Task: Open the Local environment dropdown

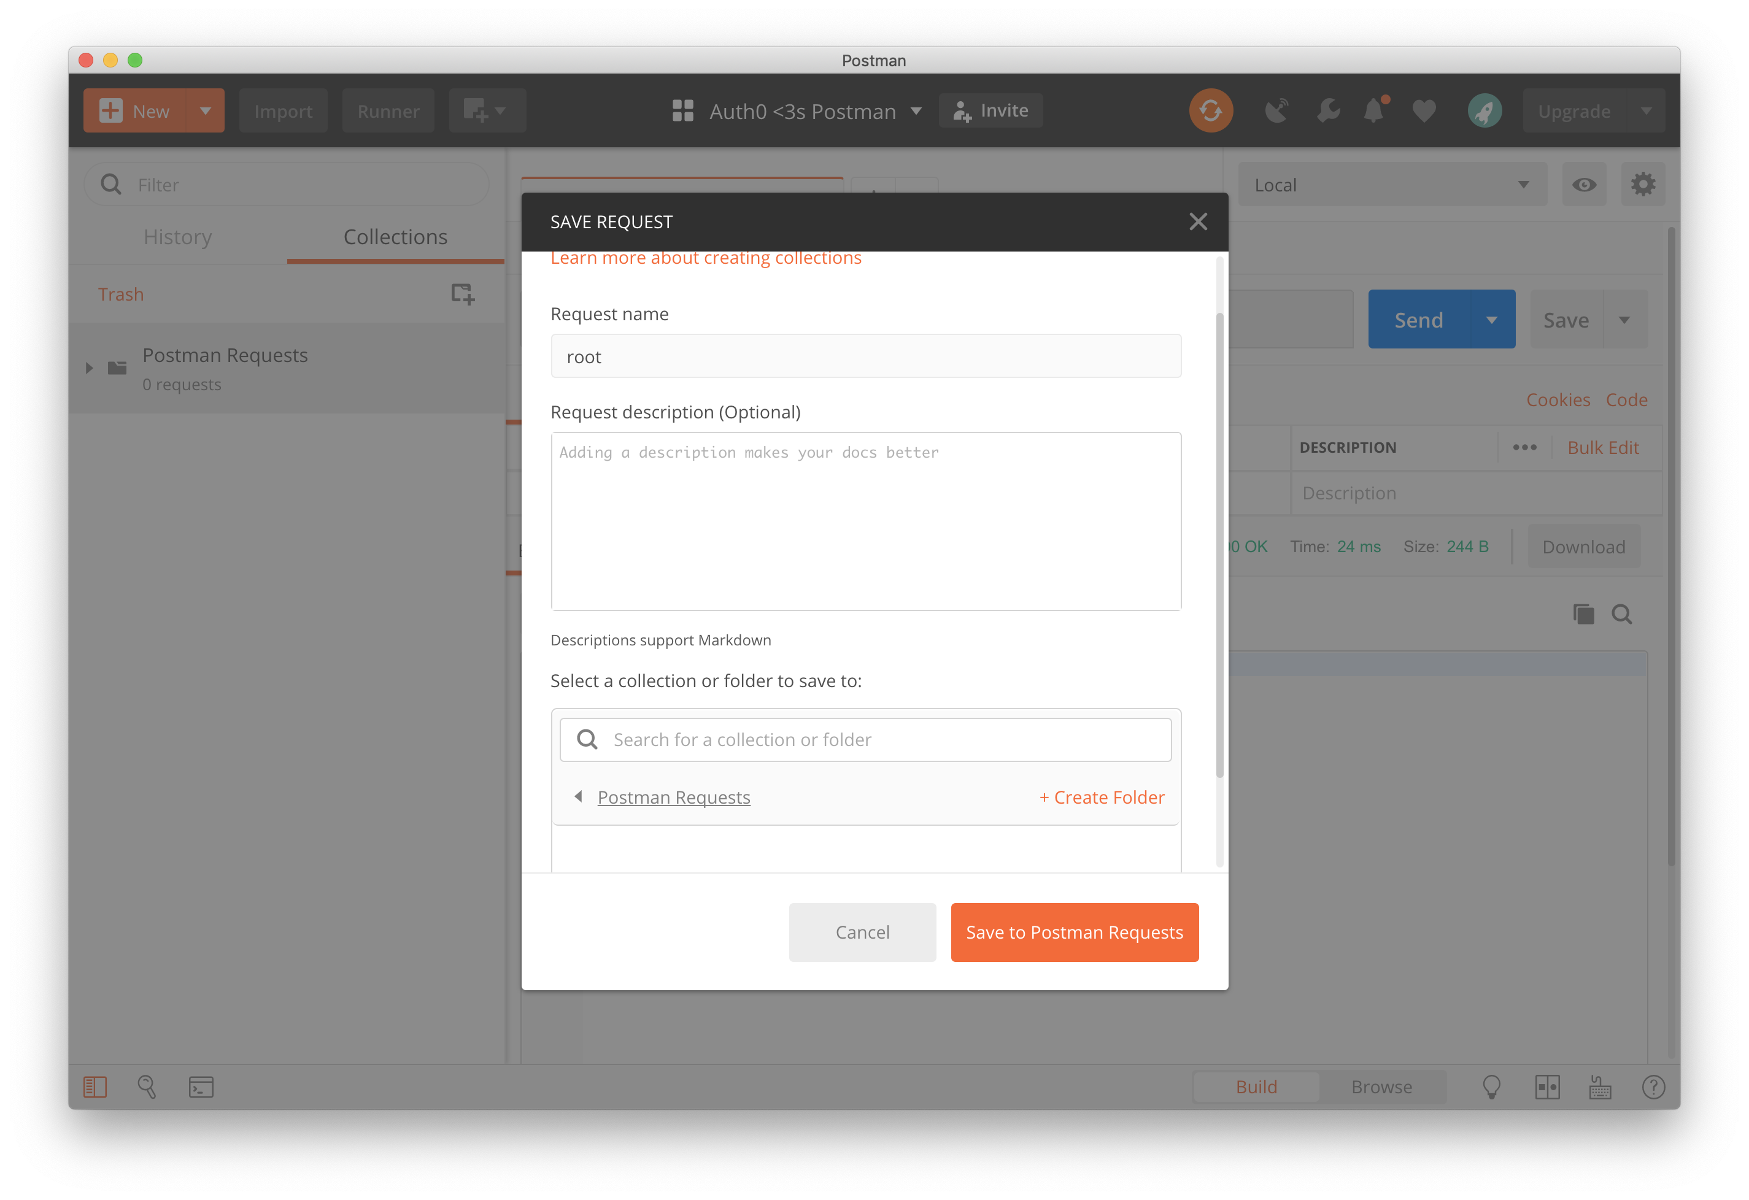Action: [1391, 184]
